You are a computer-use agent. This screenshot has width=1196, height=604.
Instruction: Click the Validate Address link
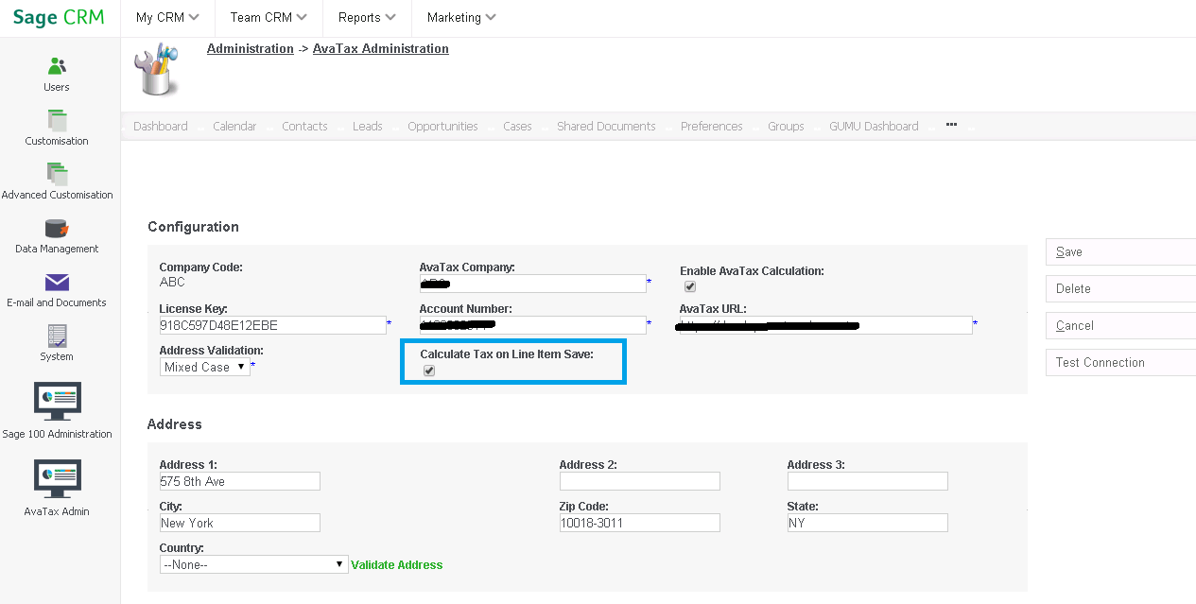[396, 565]
